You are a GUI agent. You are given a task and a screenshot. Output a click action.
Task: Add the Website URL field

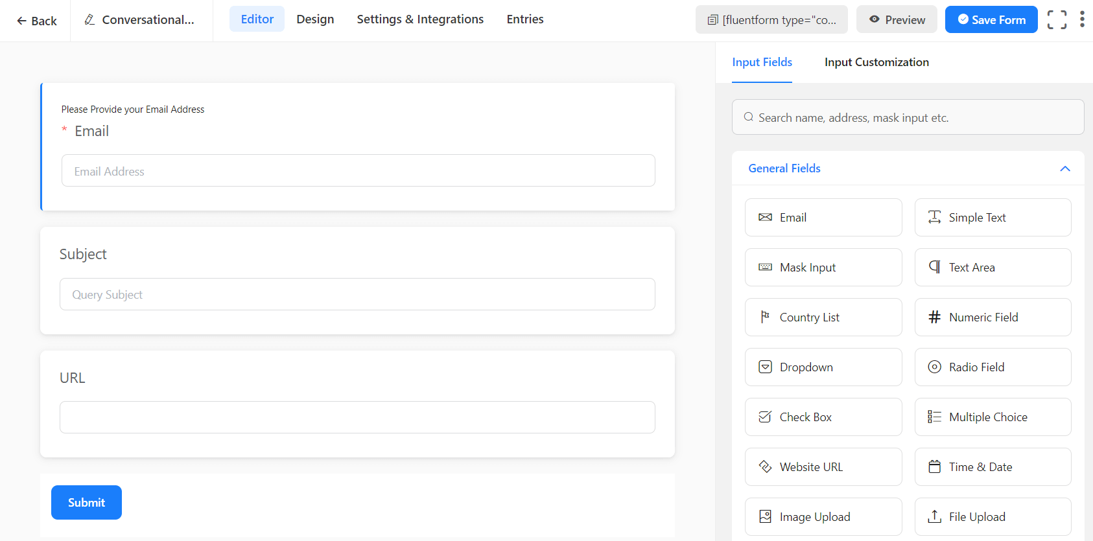coord(823,467)
